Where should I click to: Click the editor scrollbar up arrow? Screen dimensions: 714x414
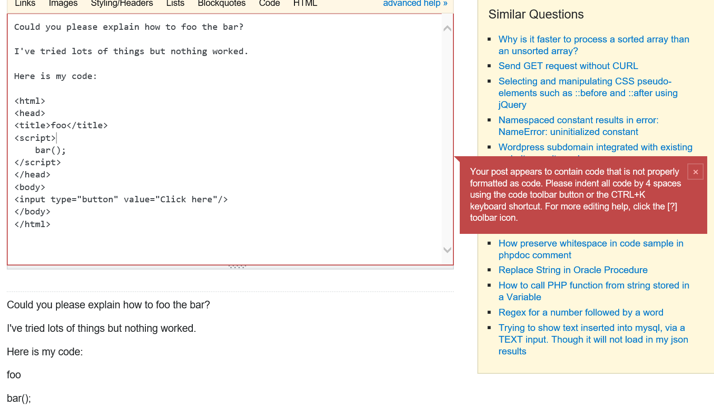(x=448, y=28)
